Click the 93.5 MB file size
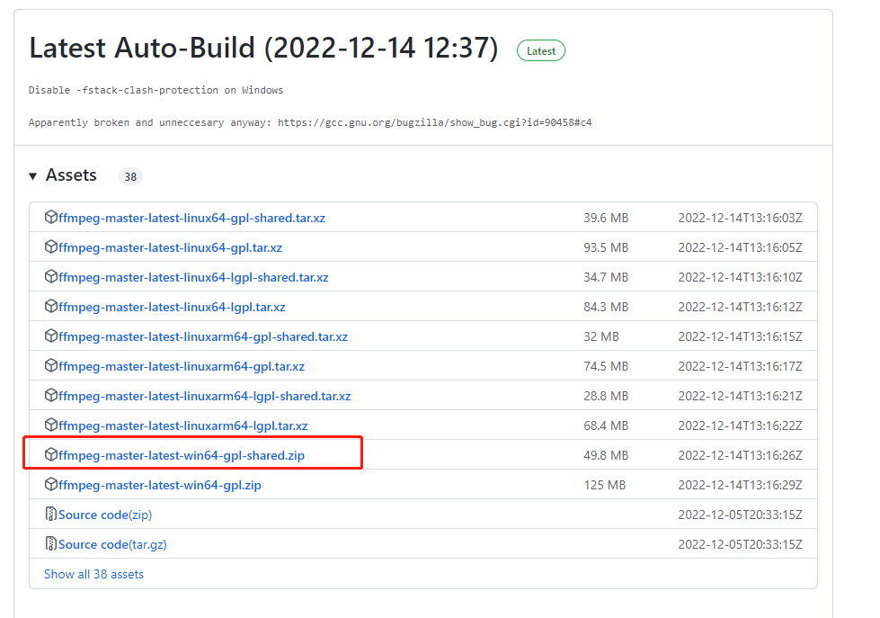 click(606, 247)
